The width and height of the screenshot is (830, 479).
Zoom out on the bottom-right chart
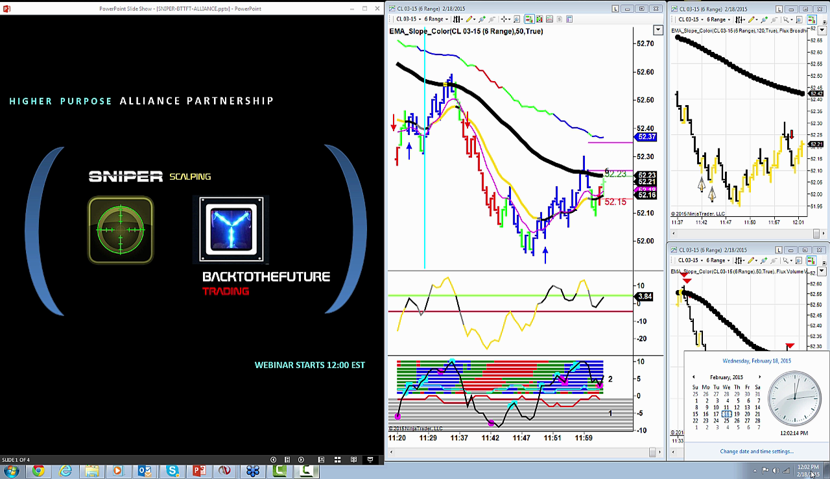pyautogui.click(x=773, y=260)
